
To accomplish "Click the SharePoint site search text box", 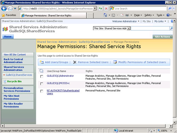I will point(150,28).
